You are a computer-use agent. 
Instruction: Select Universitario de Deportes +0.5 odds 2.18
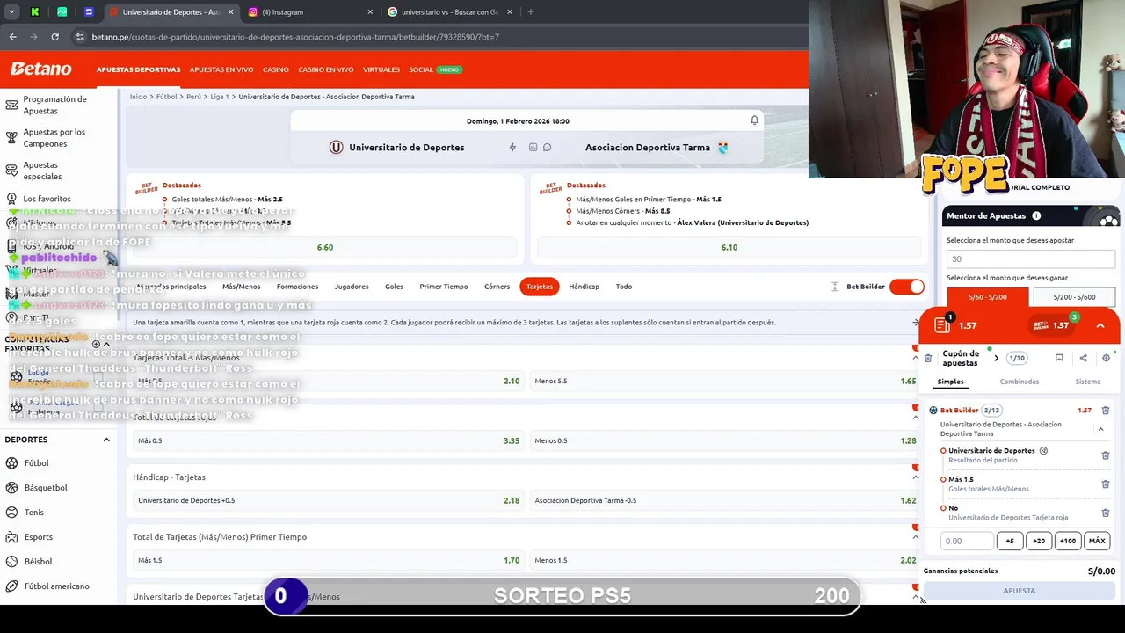click(x=327, y=500)
